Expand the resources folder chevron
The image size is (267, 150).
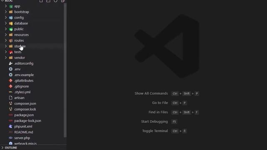[6, 35]
